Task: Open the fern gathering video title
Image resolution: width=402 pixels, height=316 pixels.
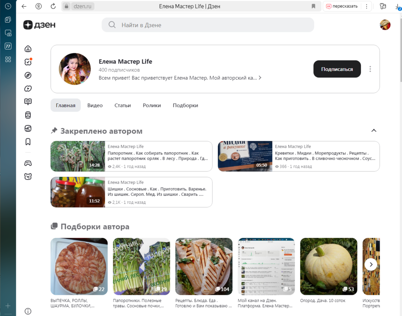Action: [x=158, y=156]
